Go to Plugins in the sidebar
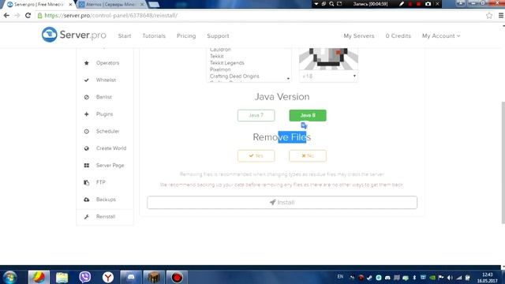Image resolution: width=505 pixels, height=284 pixels. pos(105,114)
